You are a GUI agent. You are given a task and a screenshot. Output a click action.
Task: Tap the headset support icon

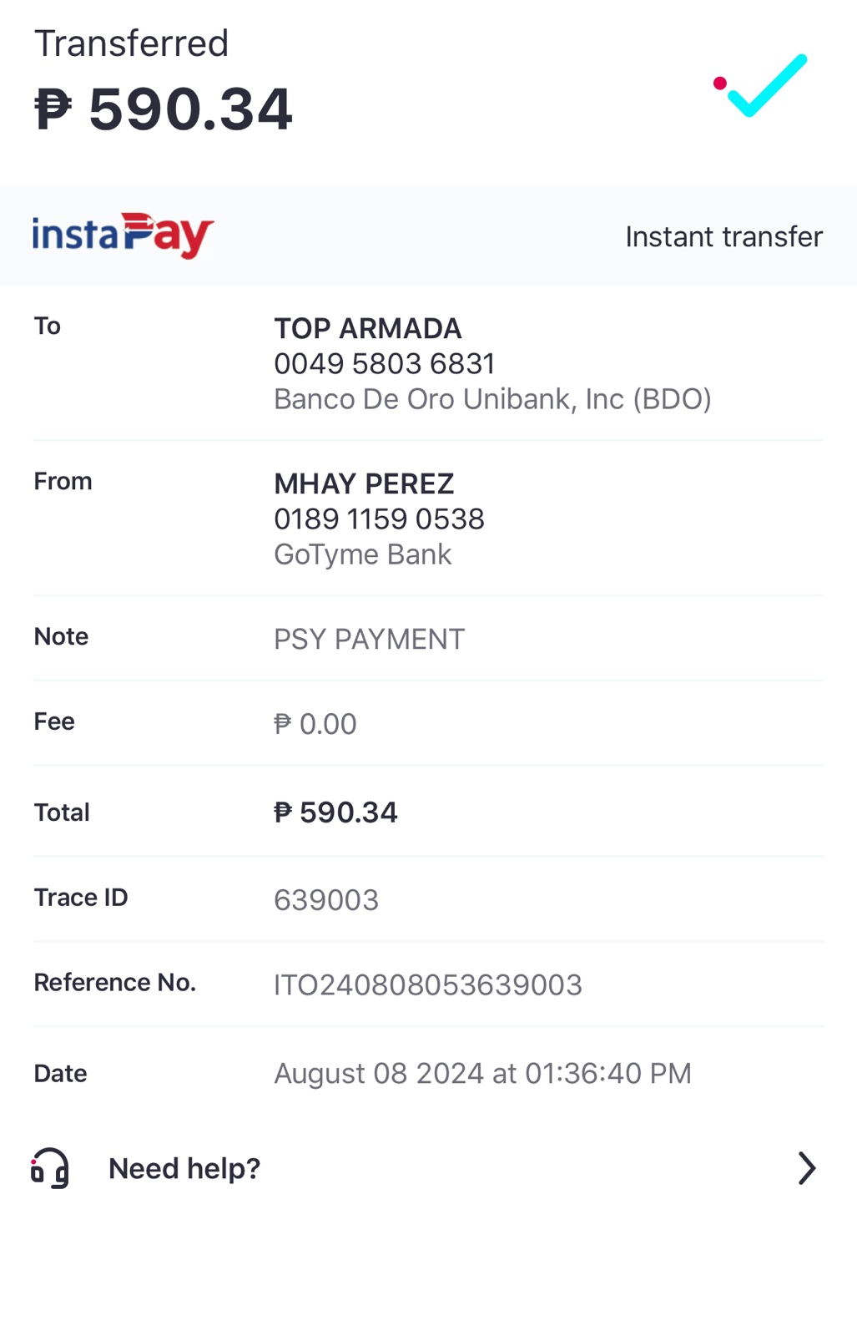click(50, 1167)
